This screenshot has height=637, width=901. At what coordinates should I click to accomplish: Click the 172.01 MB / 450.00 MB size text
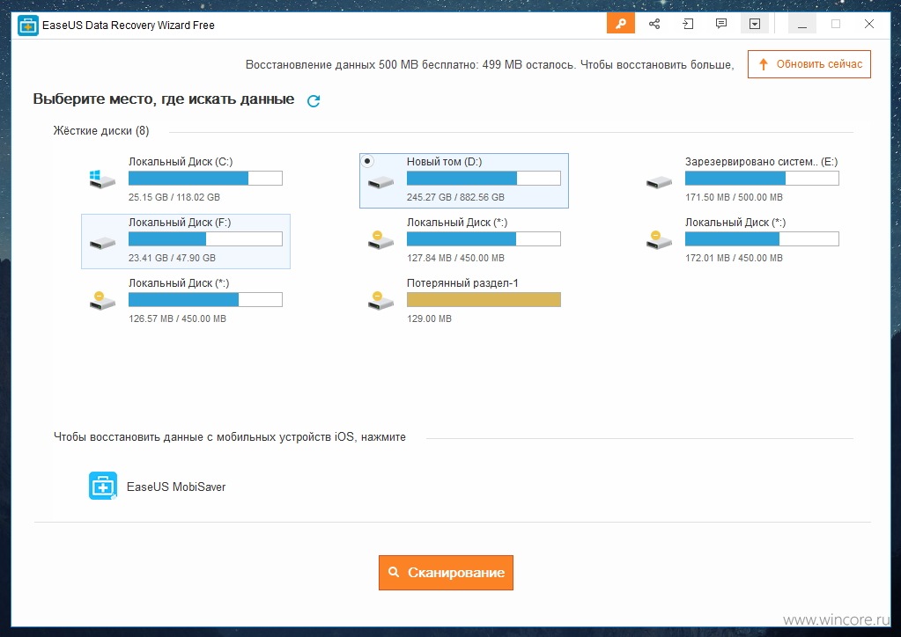(x=734, y=259)
